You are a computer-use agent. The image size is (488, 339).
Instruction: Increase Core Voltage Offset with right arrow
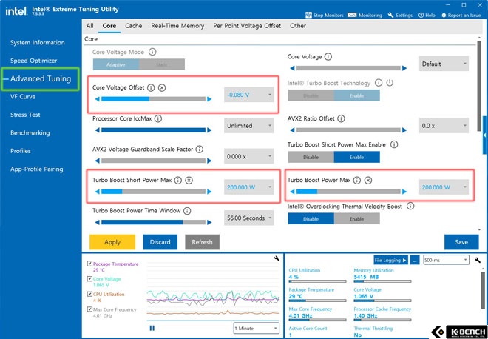pos(209,99)
